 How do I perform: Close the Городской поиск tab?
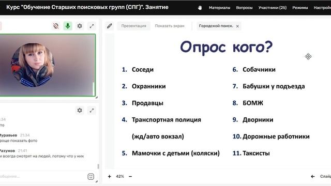click(237, 26)
